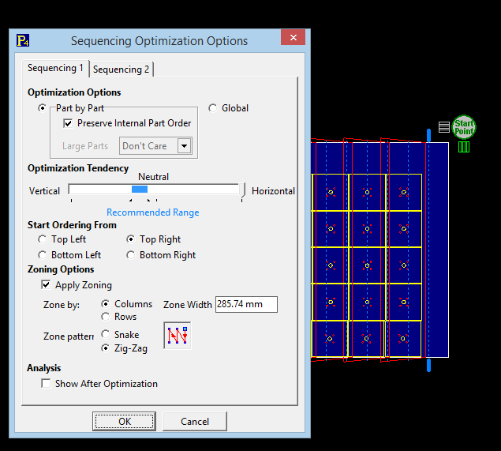The image size is (501, 451).
Task: Select Zone by Rows radio button
Action: (x=105, y=317)
